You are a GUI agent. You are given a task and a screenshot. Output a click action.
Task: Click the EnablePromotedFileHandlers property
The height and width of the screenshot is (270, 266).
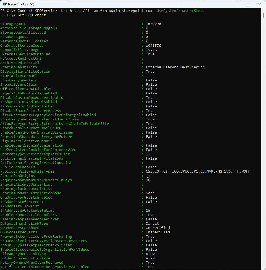[29, 215]
